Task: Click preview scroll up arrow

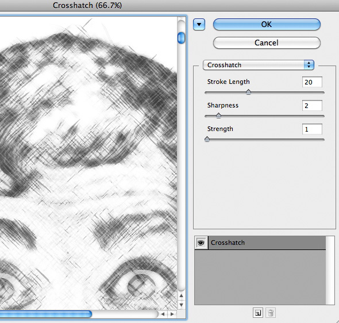Action: (181, 296)
